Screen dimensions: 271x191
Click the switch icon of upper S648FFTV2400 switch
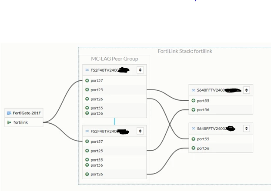click(194, 90)
